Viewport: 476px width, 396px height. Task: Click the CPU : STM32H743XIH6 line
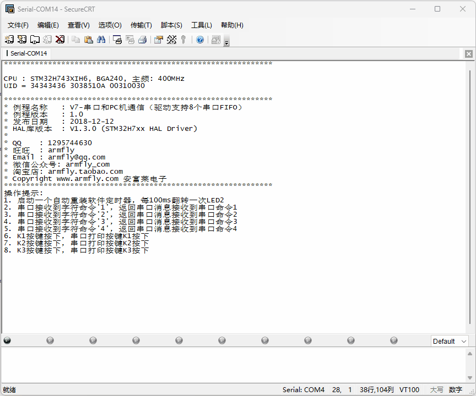pos(94,79)
